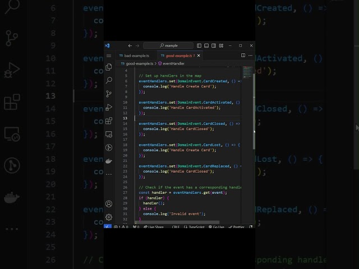Toggle the bottom panel
359x269 pixels.
coord(206,46)
